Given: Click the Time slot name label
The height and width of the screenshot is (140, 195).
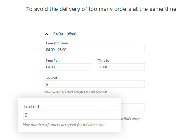Looking at the screenshot, I should click(x=57, y=43).
